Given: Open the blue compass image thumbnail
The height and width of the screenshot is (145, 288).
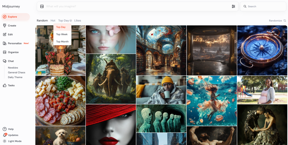Looking at the screenshot, I should point(262,50).
